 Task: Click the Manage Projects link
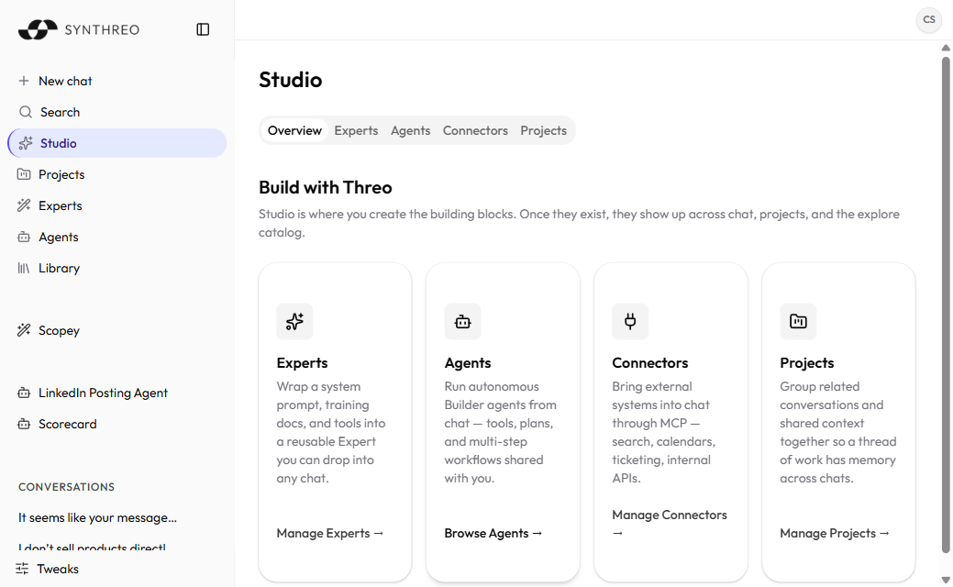835,533
